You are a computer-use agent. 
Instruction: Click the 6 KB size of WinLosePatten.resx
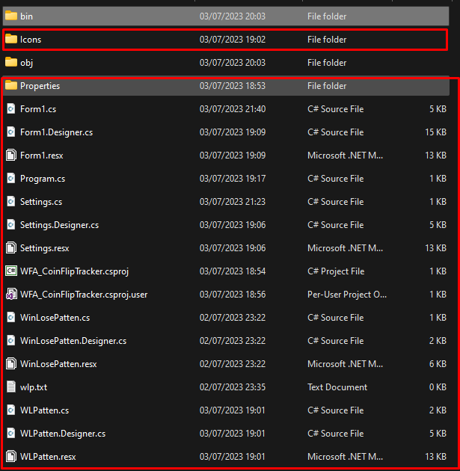tap(438, 364)
